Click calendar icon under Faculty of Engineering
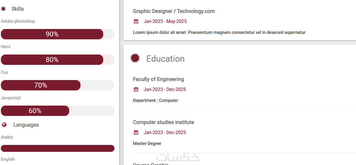356x165 pixels. (x=136, y=90)
